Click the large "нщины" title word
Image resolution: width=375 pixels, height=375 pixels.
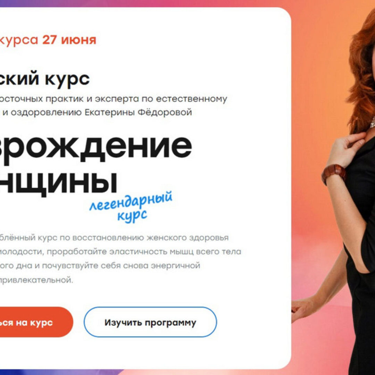click(x=58, y=183)
